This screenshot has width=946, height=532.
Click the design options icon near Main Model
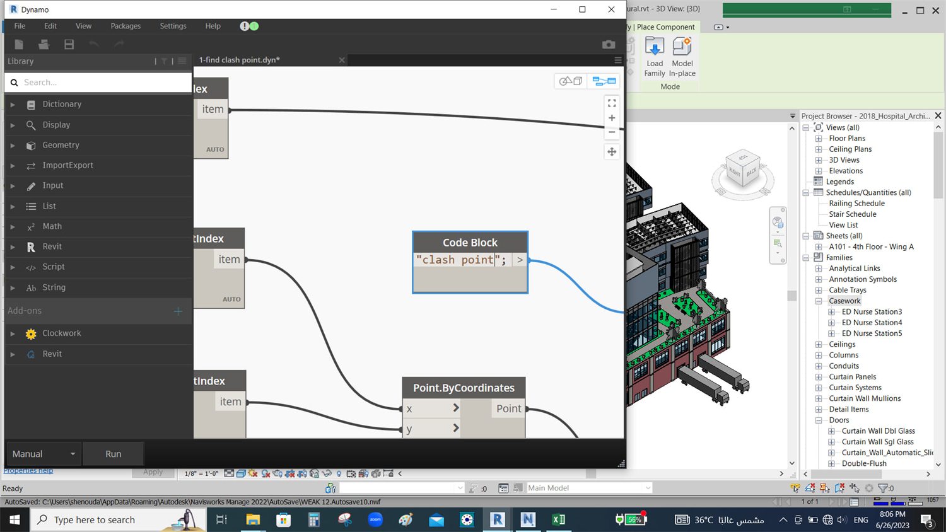pyautogui.click(x=503, y=488)
